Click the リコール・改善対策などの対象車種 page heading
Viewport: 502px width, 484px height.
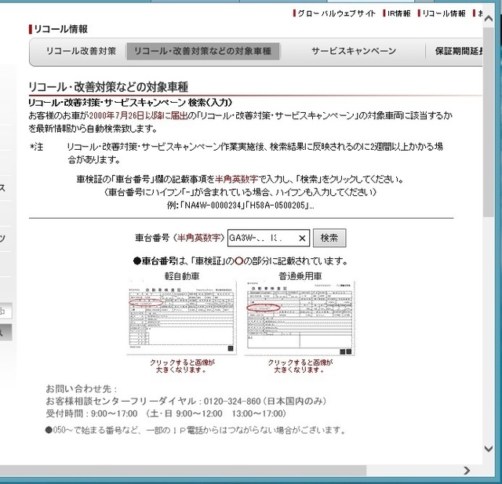click(x=108, y=87)
